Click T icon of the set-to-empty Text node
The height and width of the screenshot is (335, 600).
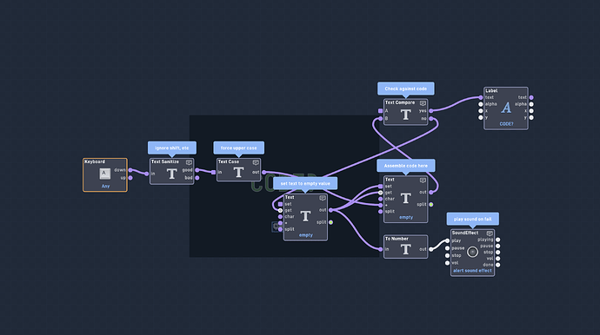(305, 216)
